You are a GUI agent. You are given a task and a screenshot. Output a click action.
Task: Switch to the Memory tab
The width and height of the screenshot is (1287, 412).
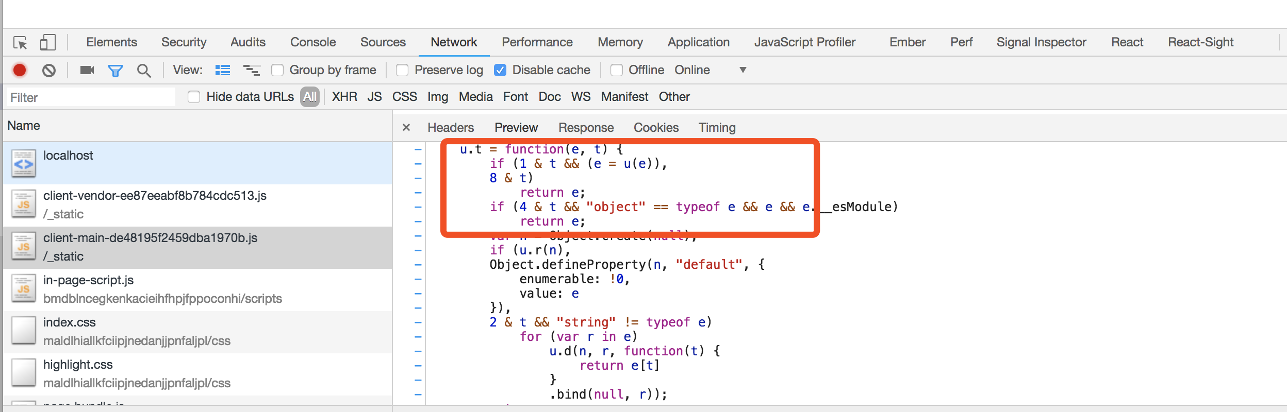tap(620, 42)
